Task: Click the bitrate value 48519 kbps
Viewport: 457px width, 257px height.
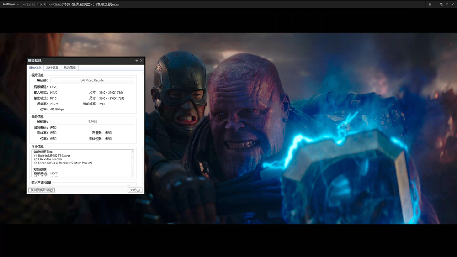Action: [x=57, y=110]
